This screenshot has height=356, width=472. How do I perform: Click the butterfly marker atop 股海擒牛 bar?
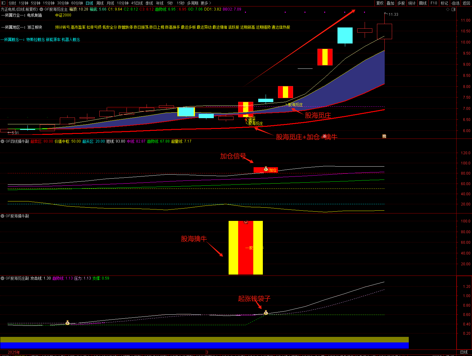pos(246,222)
